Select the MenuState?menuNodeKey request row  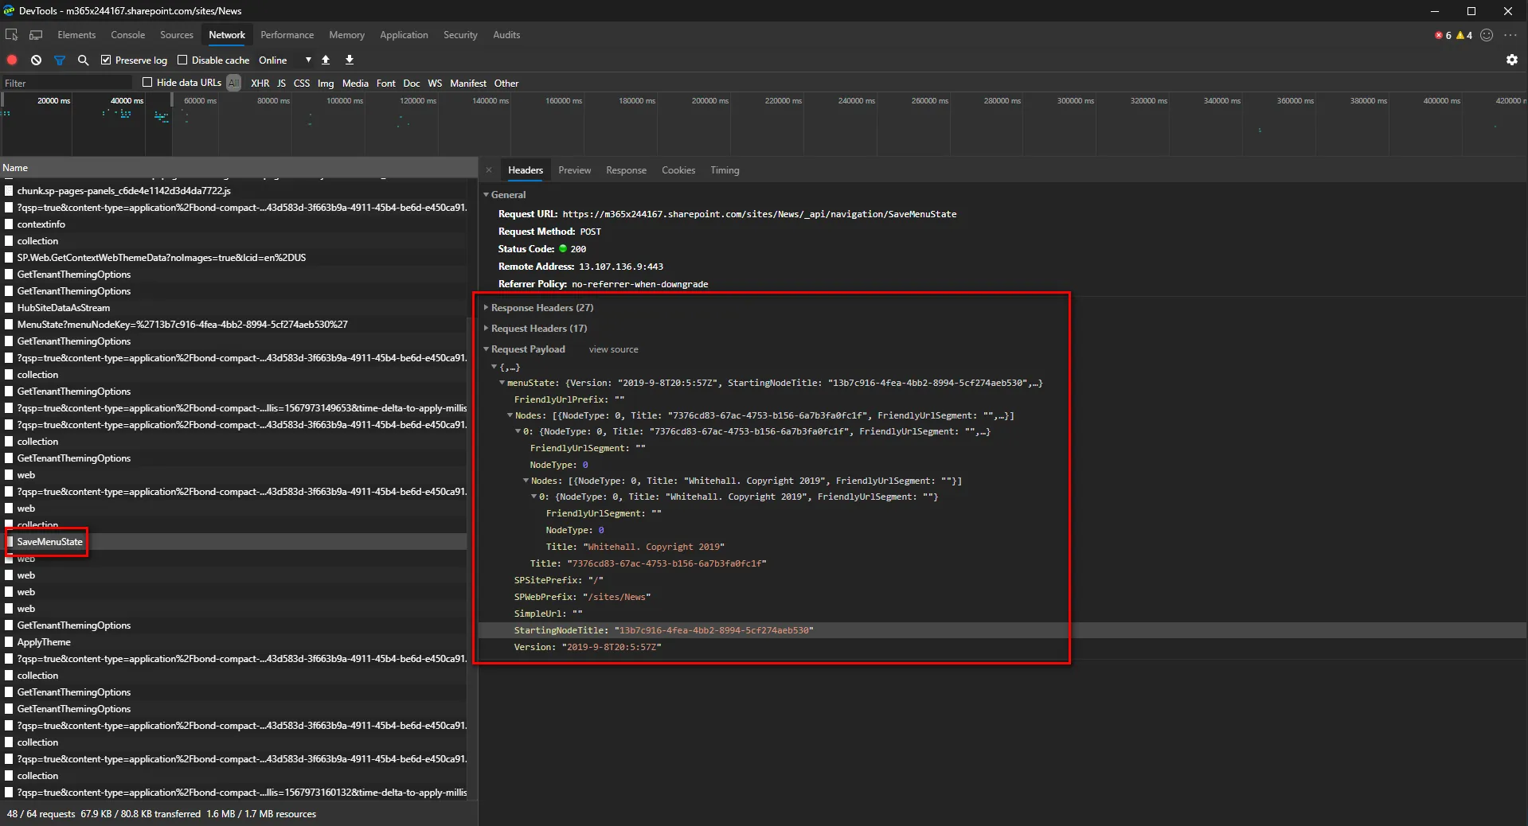pos(234,325)
